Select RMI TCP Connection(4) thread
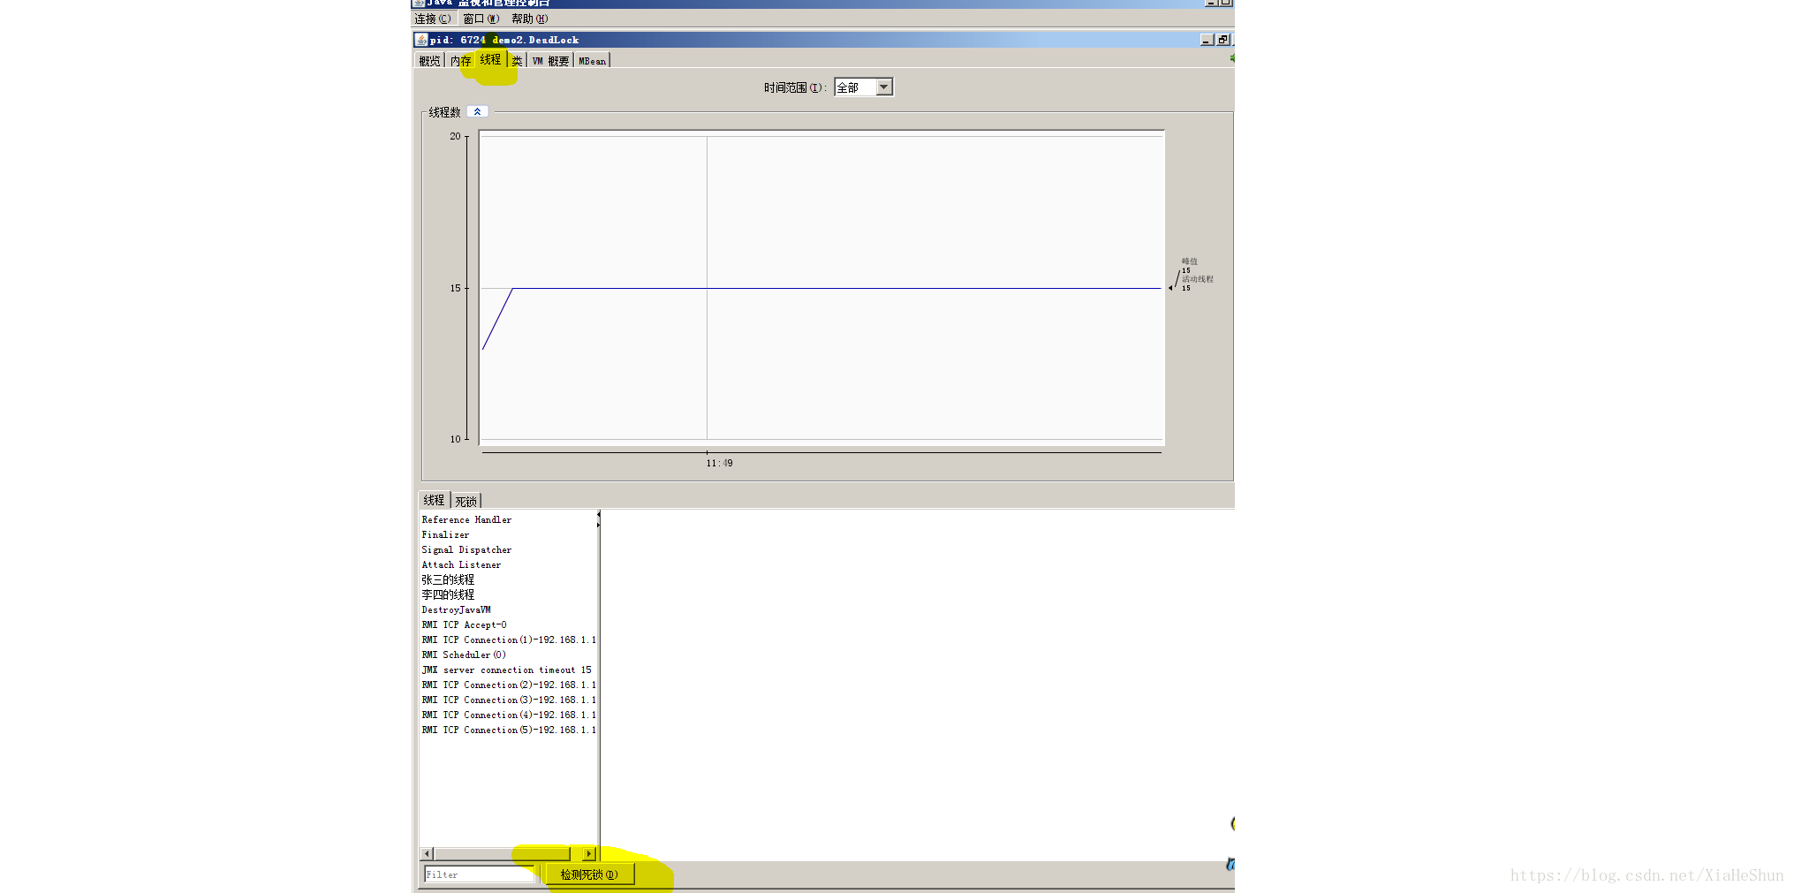The height and width of the screenshot is (893, 1794). pyautogui.click(x=508, y=715)
